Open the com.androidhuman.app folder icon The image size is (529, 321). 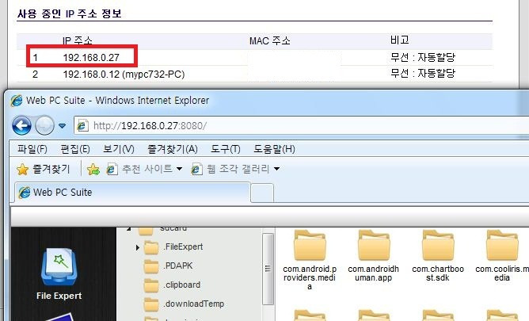pos(374,246)
